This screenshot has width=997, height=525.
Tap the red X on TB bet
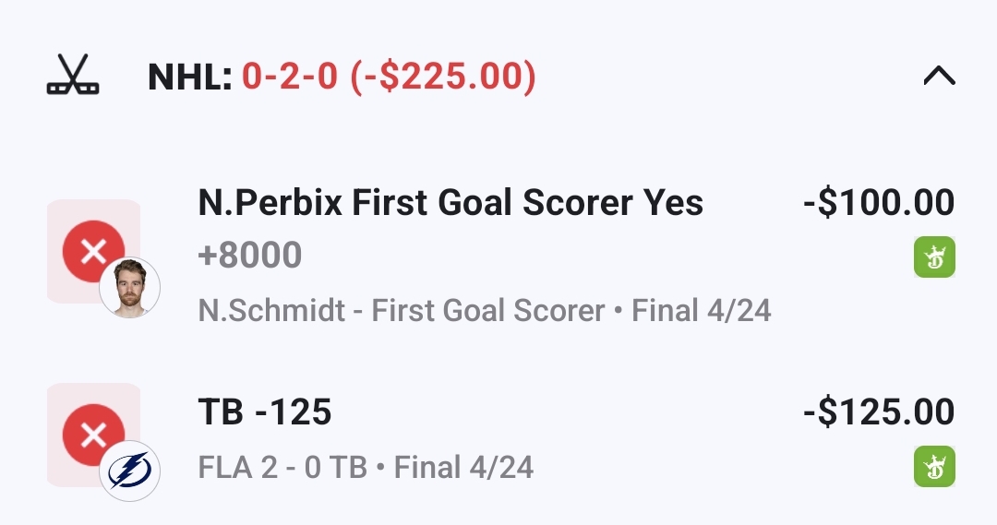pyautogui.click(x=93, y=434)
